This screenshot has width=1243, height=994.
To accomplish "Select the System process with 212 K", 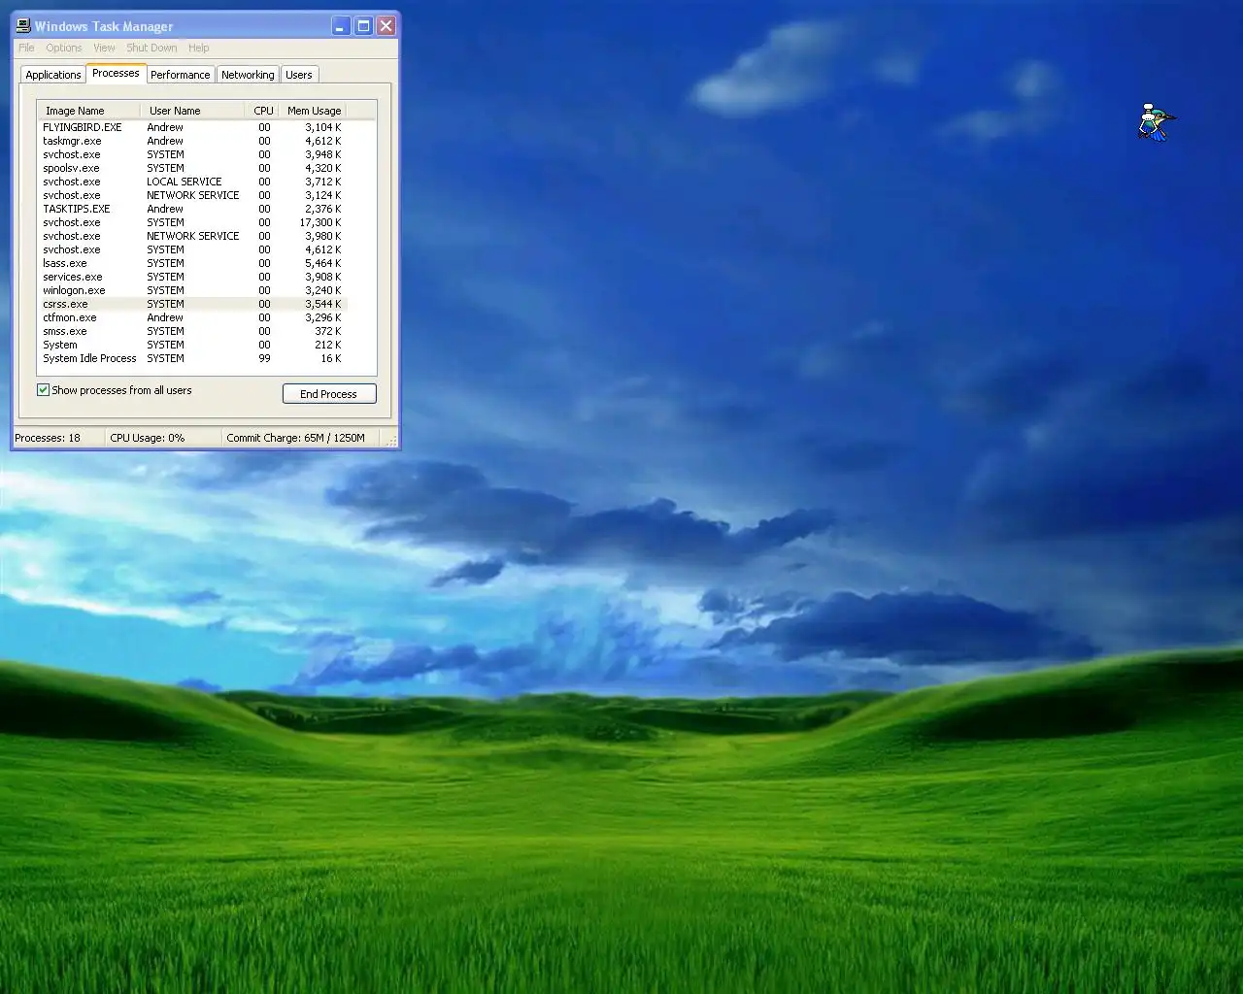I will [x=192, y=345].
